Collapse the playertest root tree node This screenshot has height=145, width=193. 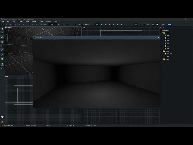[161, 30]
